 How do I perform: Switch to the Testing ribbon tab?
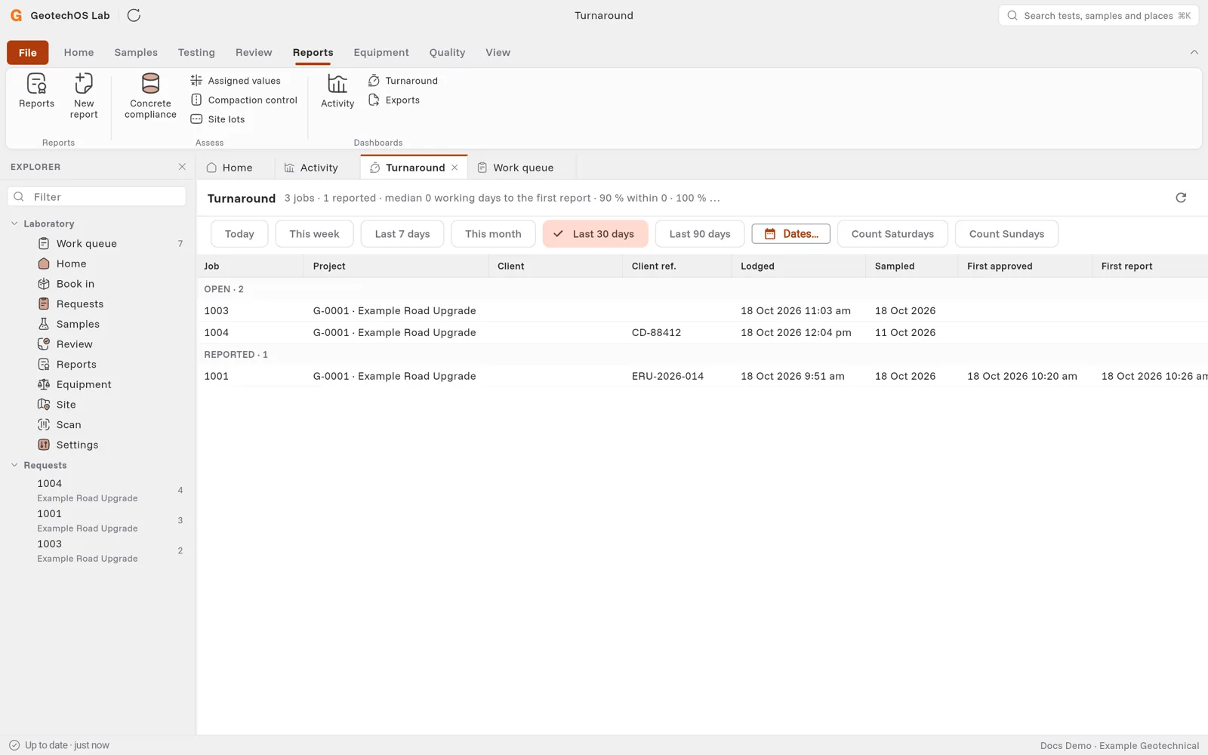(196, 52)
